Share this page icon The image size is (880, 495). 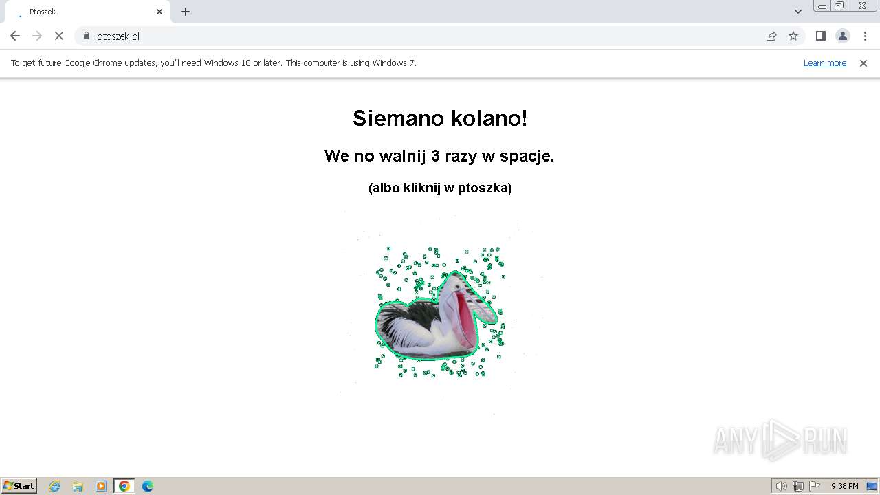[771, 36]
